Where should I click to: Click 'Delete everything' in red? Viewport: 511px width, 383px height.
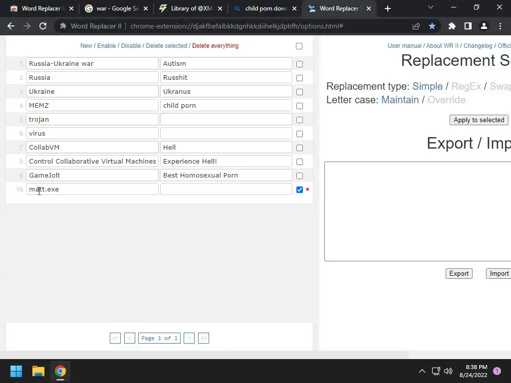[x=215, y=46]
